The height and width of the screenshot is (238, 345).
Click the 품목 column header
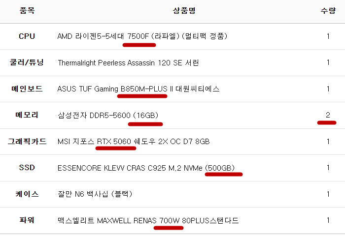click(x=27, y=10)
